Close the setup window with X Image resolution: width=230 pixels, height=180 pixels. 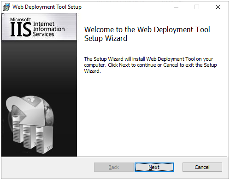point(218,7)
